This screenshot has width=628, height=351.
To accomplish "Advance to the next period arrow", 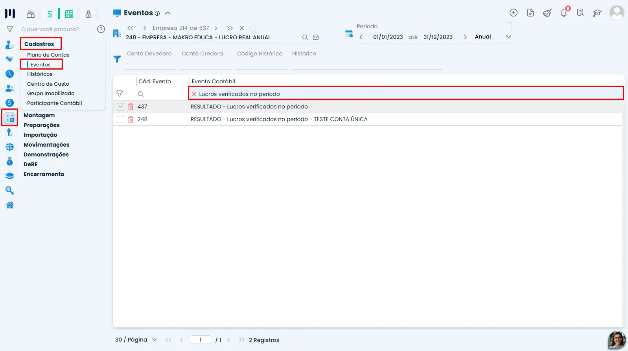I will (465, 37).
